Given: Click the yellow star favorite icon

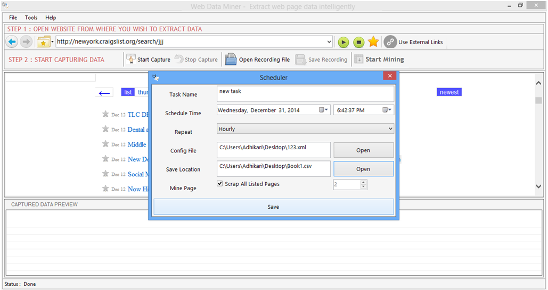Looking at the screenshot, I should [373, 42].
